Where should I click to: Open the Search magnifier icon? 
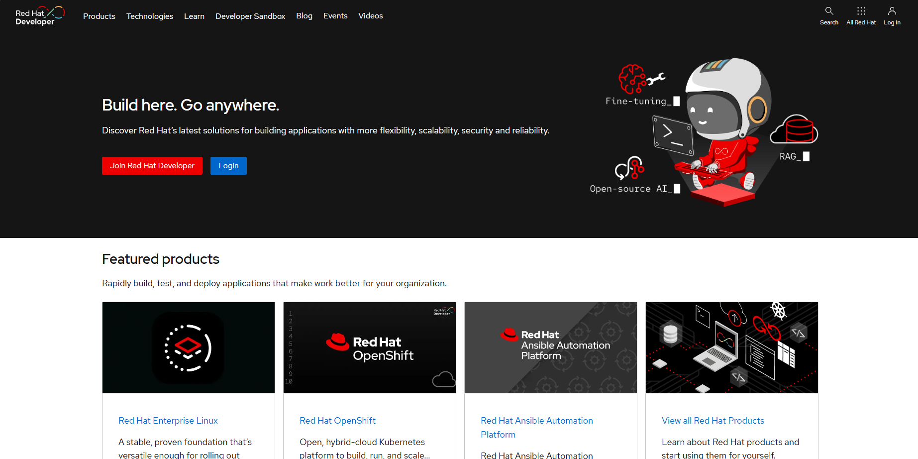click(x=829, y=11)
